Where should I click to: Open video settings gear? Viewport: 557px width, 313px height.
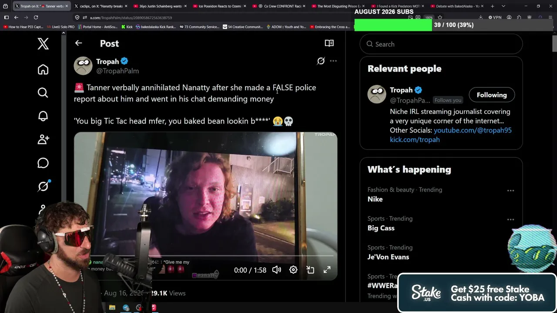(293, 270)
